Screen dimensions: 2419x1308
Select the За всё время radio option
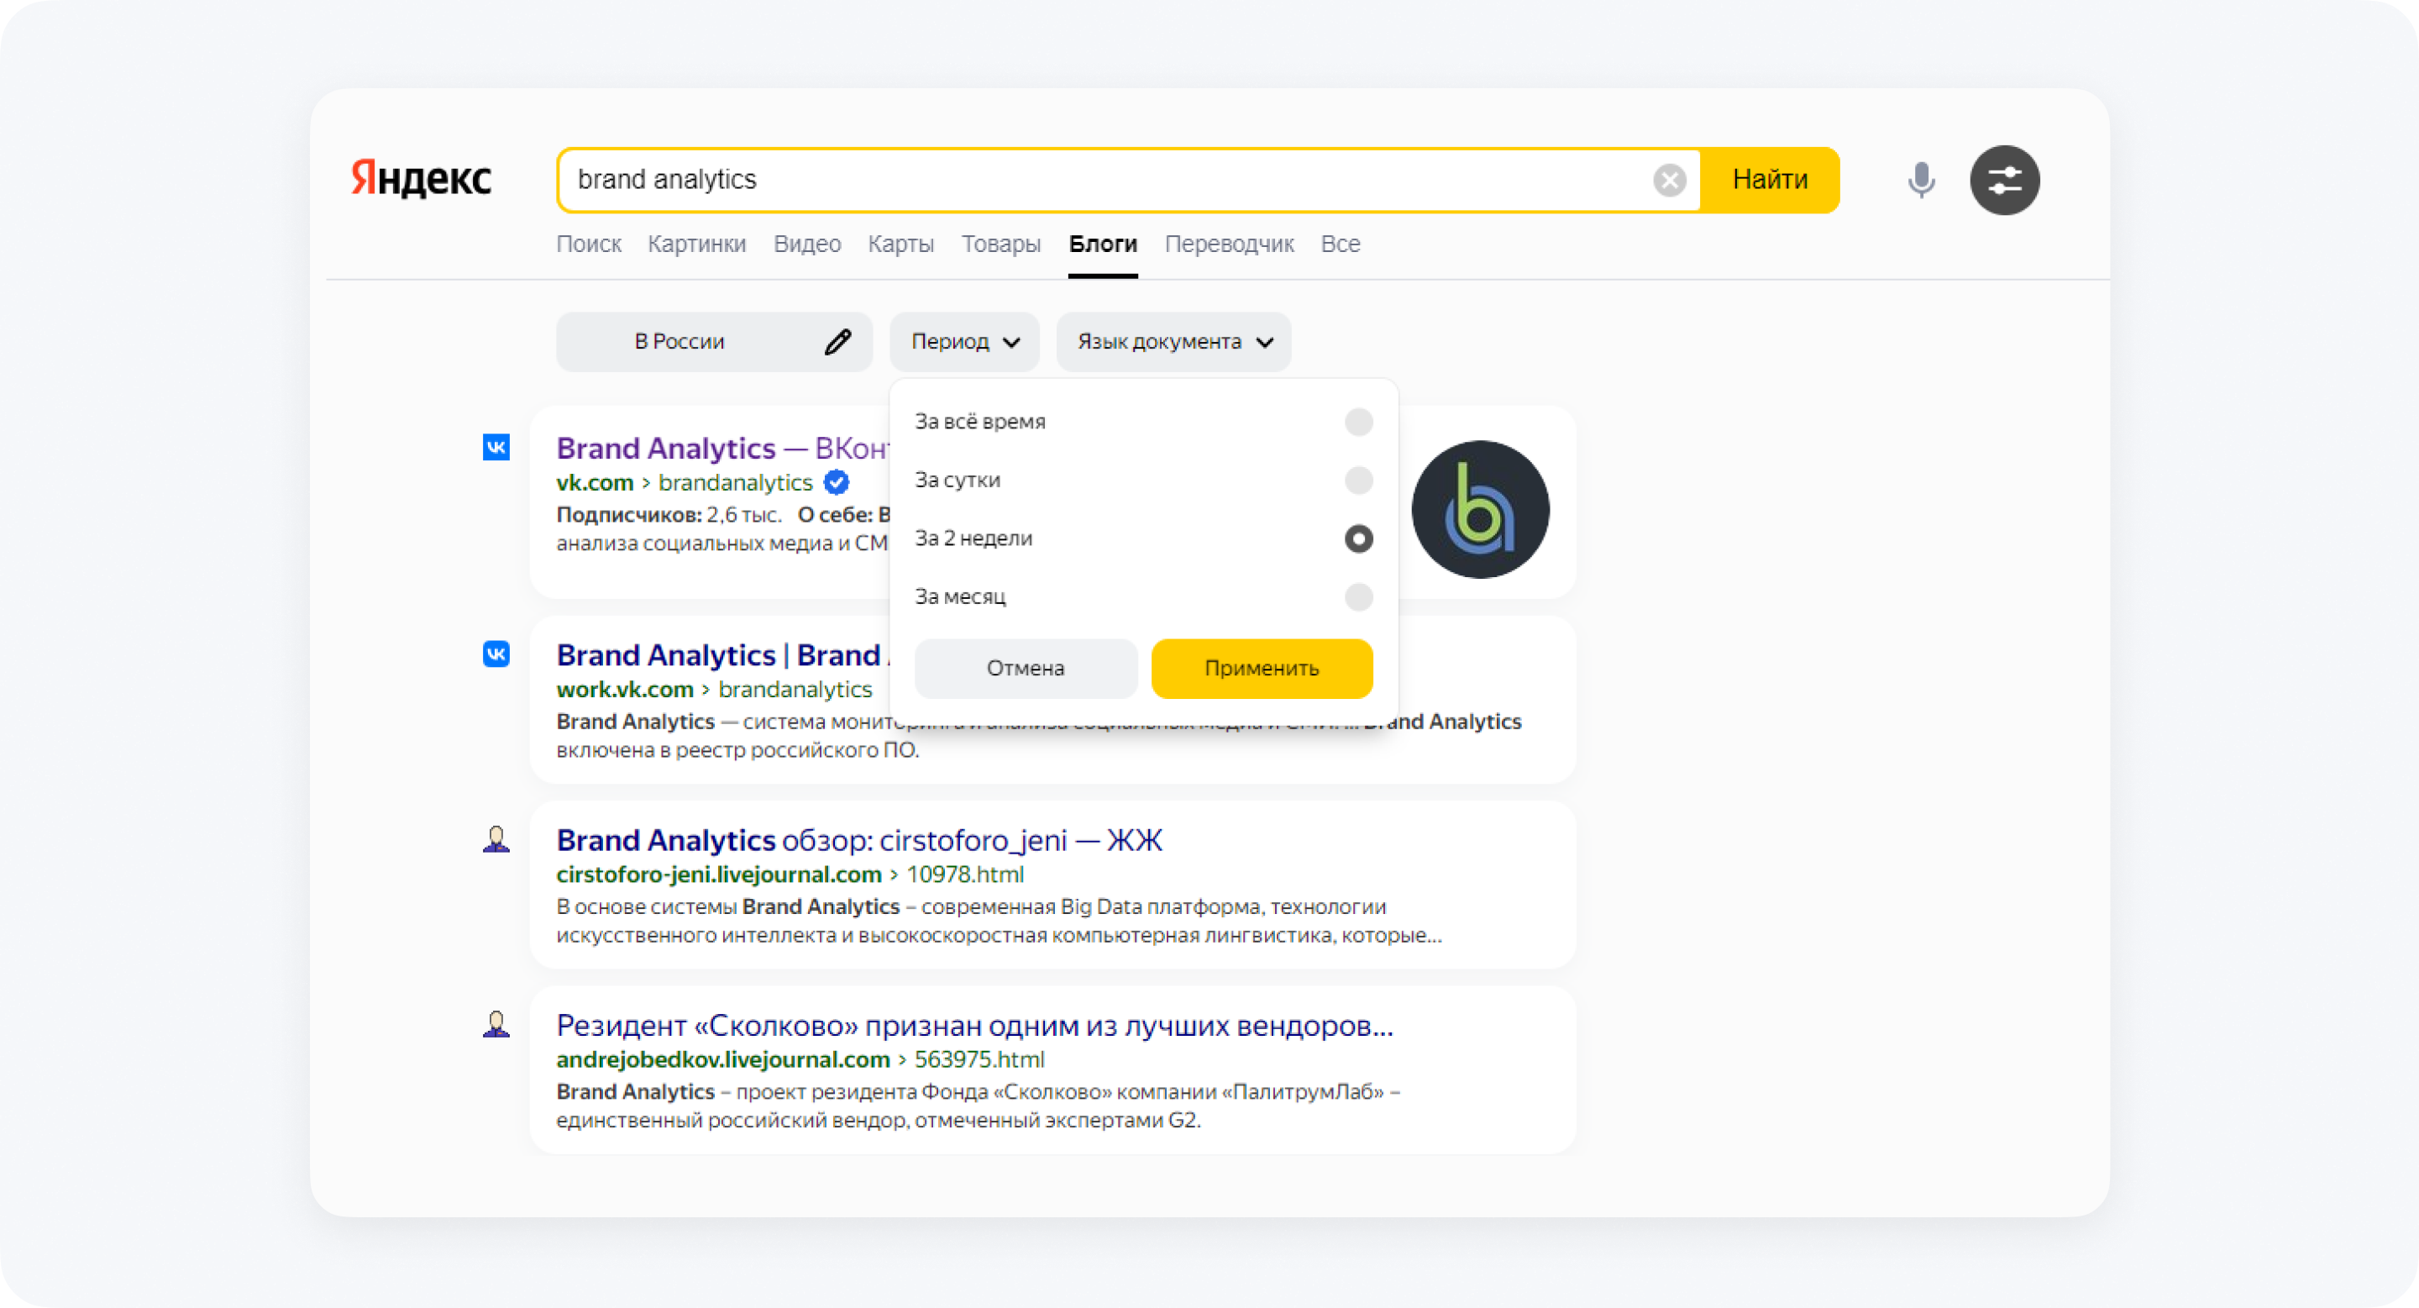pyautogui.click(x=1358, y=422)
